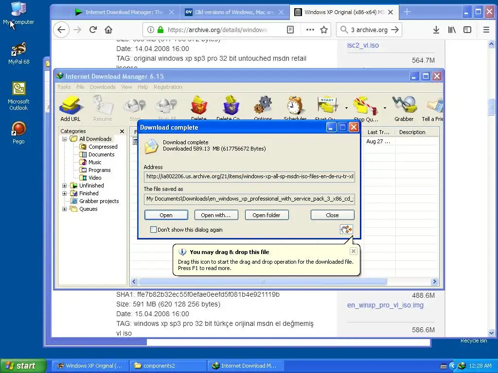Click the browser address bar
Screen dimensions: 498x373
[x=217, y=30]
